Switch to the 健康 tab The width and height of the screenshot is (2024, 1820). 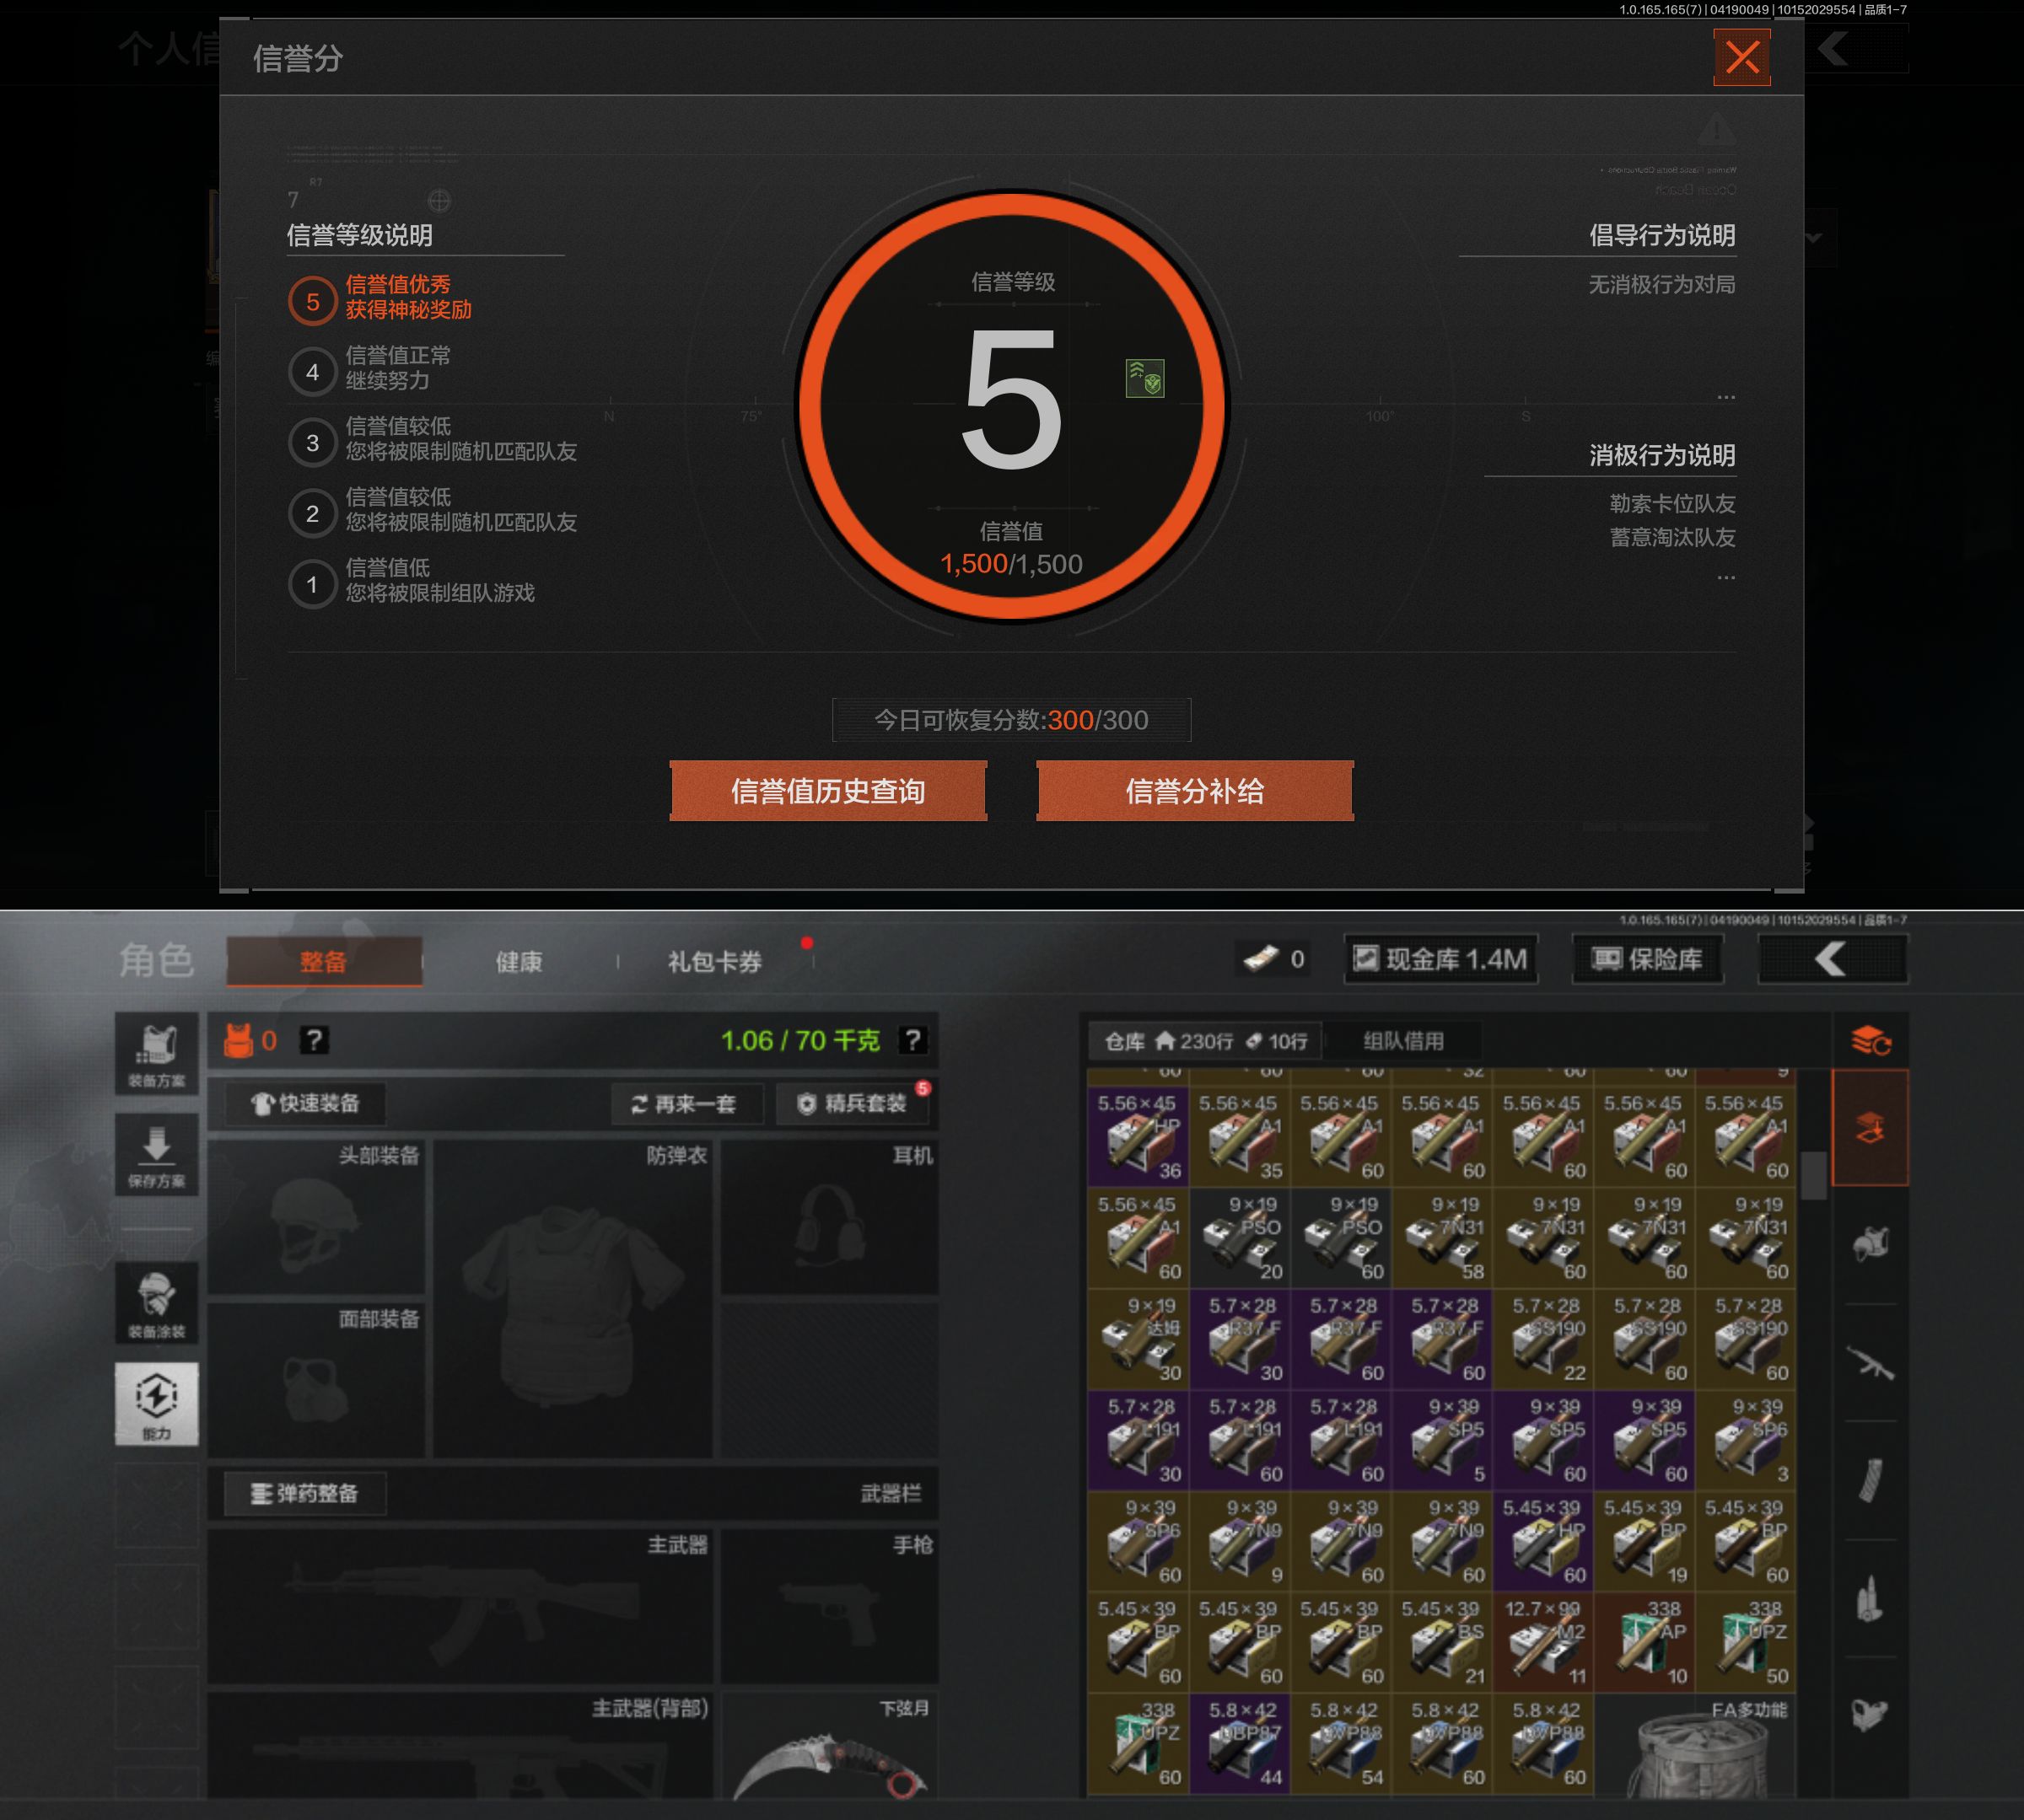click(519, 962)
